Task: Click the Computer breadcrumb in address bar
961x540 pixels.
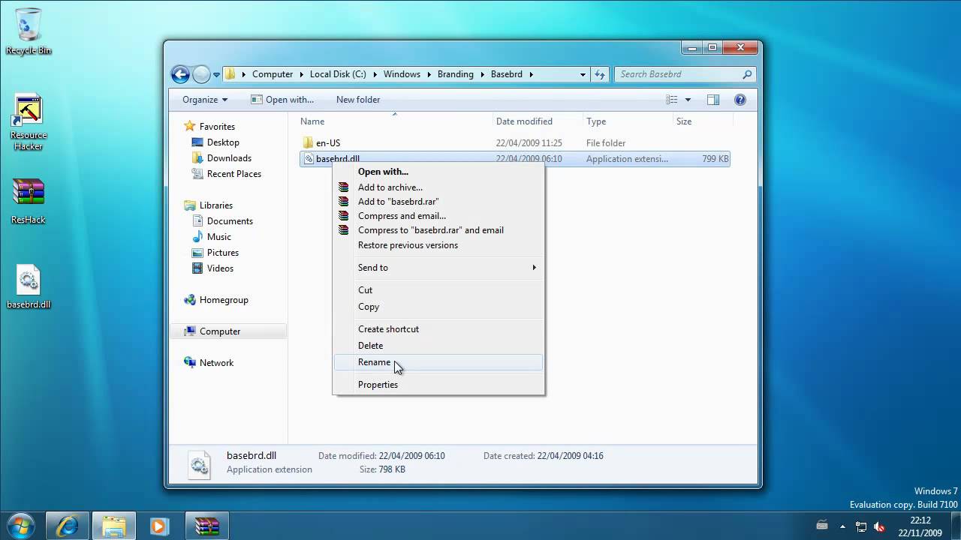Action: click(273, 74)
